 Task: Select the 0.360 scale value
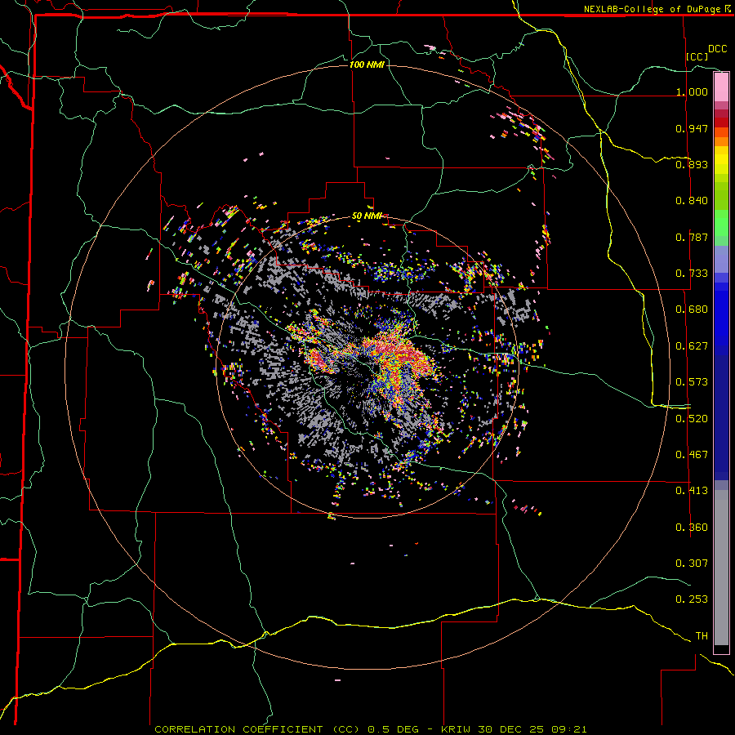pos(692,527)
